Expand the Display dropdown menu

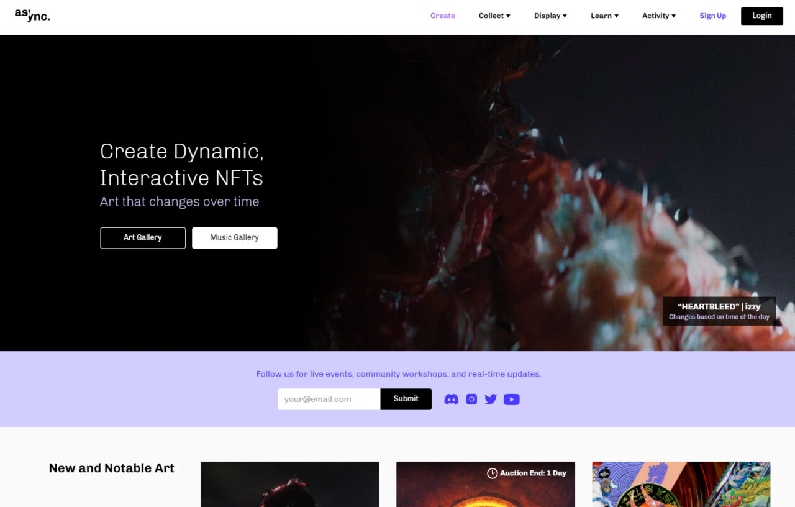[x=550, y=16]
